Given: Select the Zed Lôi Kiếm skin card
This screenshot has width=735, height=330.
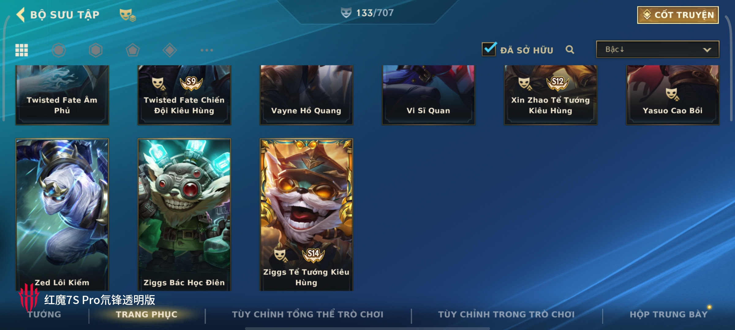Looking at the screenshot, I should pos(62,215).
